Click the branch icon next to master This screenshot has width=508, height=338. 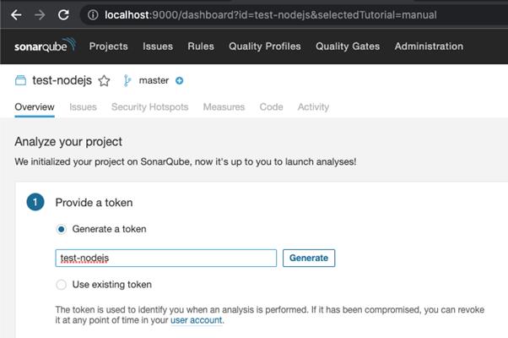pyautogui.click(x=127, y=80)
